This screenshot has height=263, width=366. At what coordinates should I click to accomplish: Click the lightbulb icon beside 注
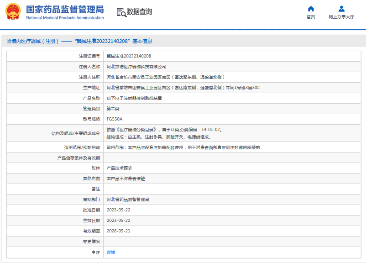pyautogui.click(x=94, y=252)
